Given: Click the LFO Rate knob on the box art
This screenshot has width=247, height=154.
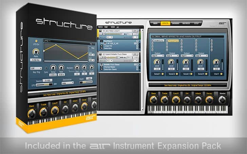Looking at the screenshot, I should (x=36, y=52).
